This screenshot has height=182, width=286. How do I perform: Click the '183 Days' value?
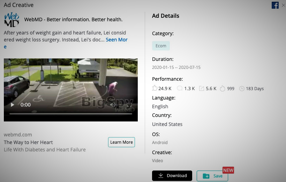[255, 89]
